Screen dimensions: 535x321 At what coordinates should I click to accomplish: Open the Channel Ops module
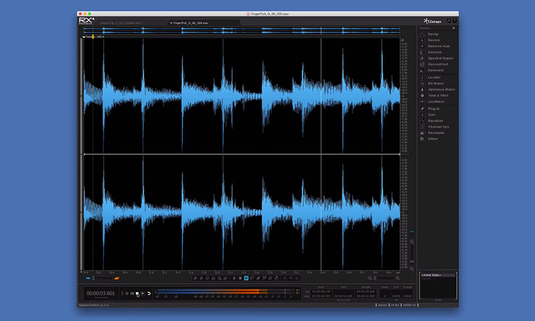[438, 127]
